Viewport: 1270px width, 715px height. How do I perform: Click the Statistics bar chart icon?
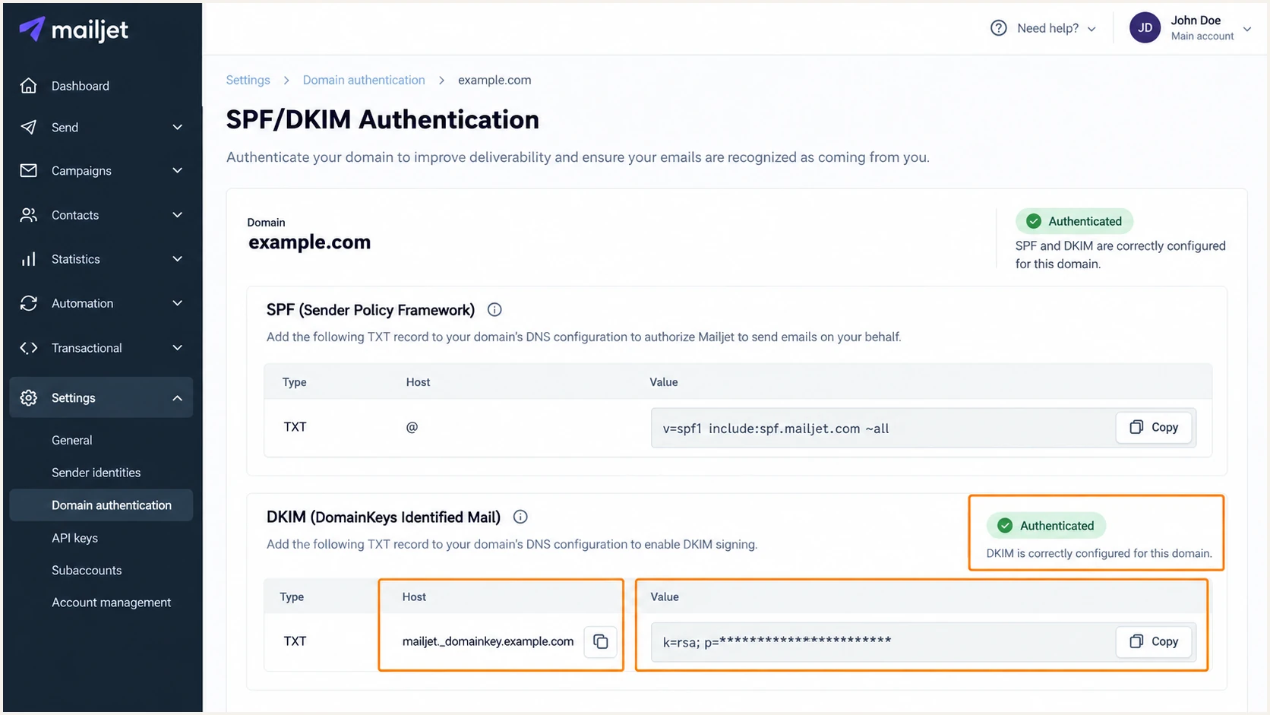coord(29,259)
